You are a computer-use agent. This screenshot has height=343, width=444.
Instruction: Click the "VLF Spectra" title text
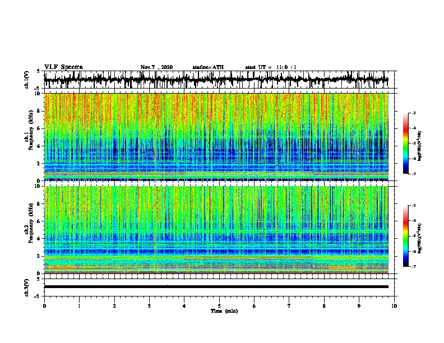pyautogui.click(x=63, y=67)
